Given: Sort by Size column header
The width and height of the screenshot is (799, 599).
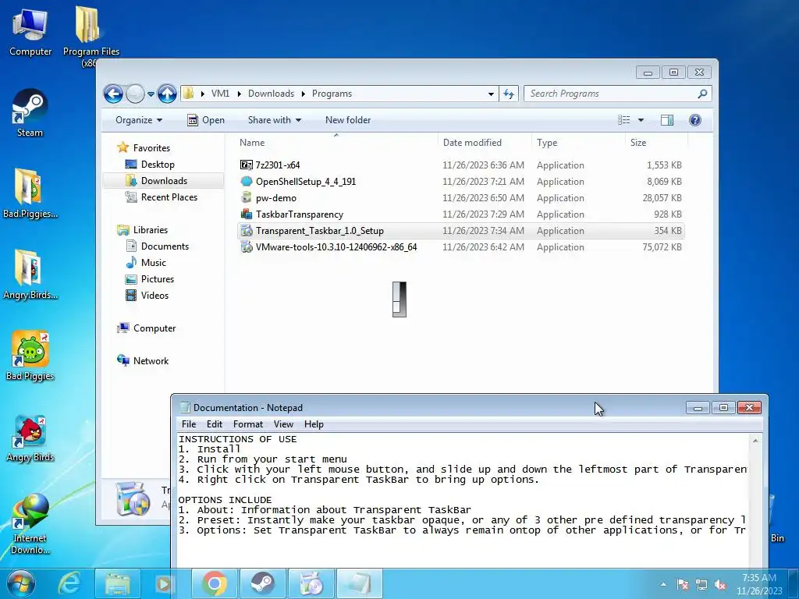Looking at the screenshot, I should pos(656,143).
